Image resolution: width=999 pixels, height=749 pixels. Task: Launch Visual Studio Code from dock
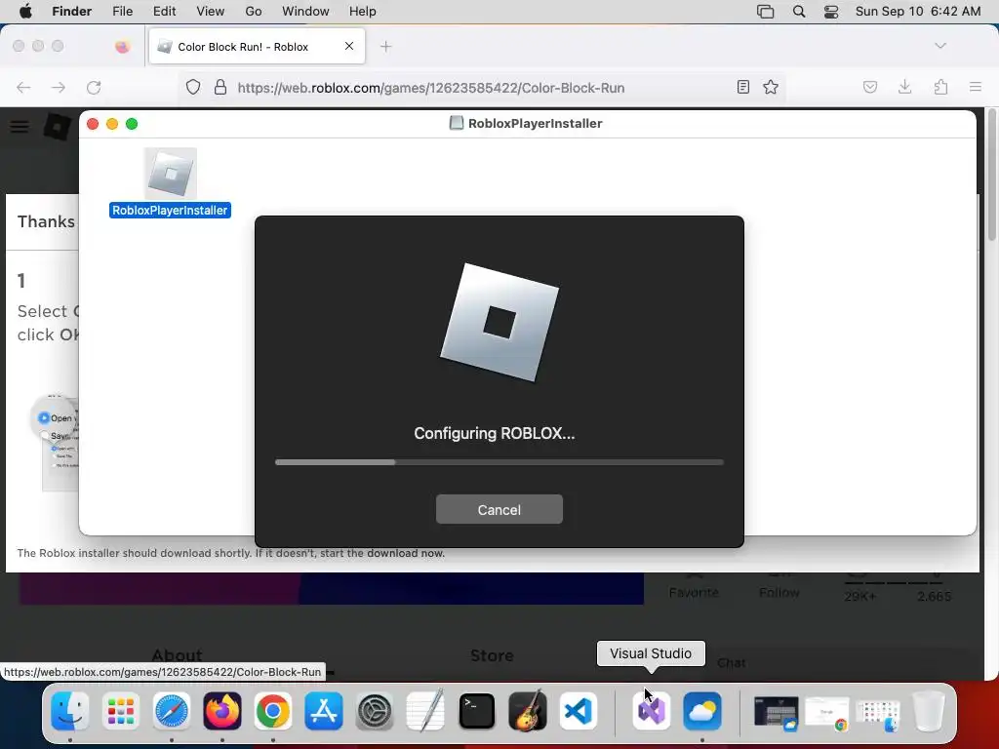[578, 711]
